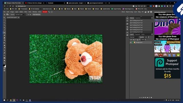Open Photopea's Twitter page icon
Screen dimensions: 183x103
pos(148,12)
